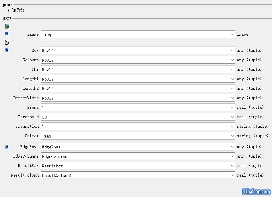The height and width of the screenshot is (197, 272).
Task: Expand the Select 'max' dropdown list
Action: (232, 136)
